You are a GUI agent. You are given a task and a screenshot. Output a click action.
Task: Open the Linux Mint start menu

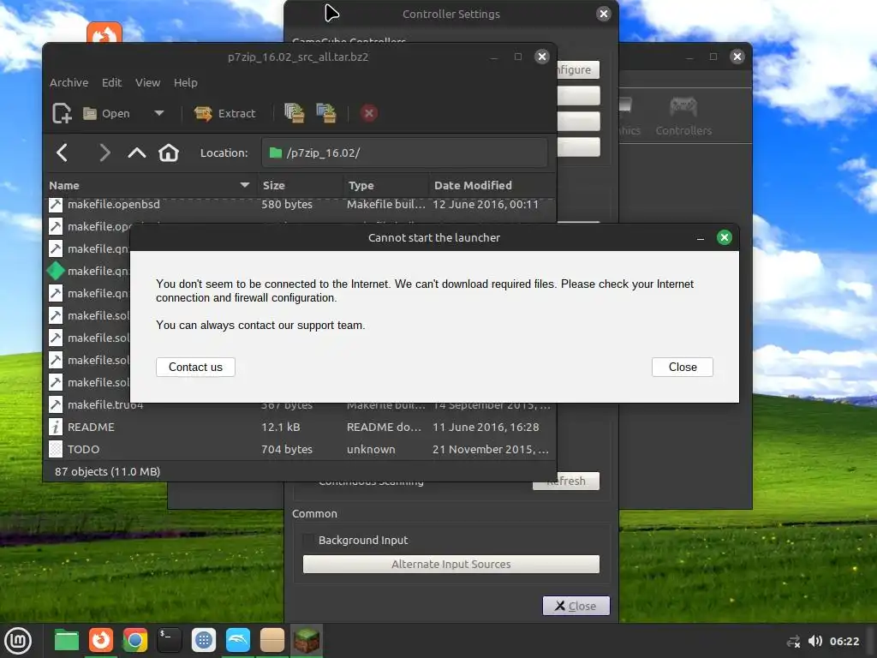18,641
